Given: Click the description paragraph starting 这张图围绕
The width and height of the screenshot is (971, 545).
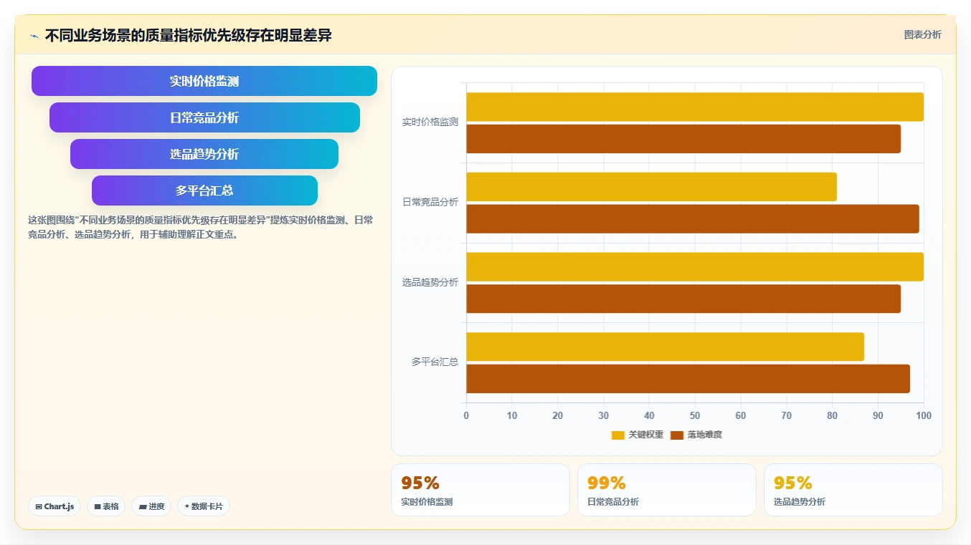Looking at the screenshot, I should click(x=200, y=227).
